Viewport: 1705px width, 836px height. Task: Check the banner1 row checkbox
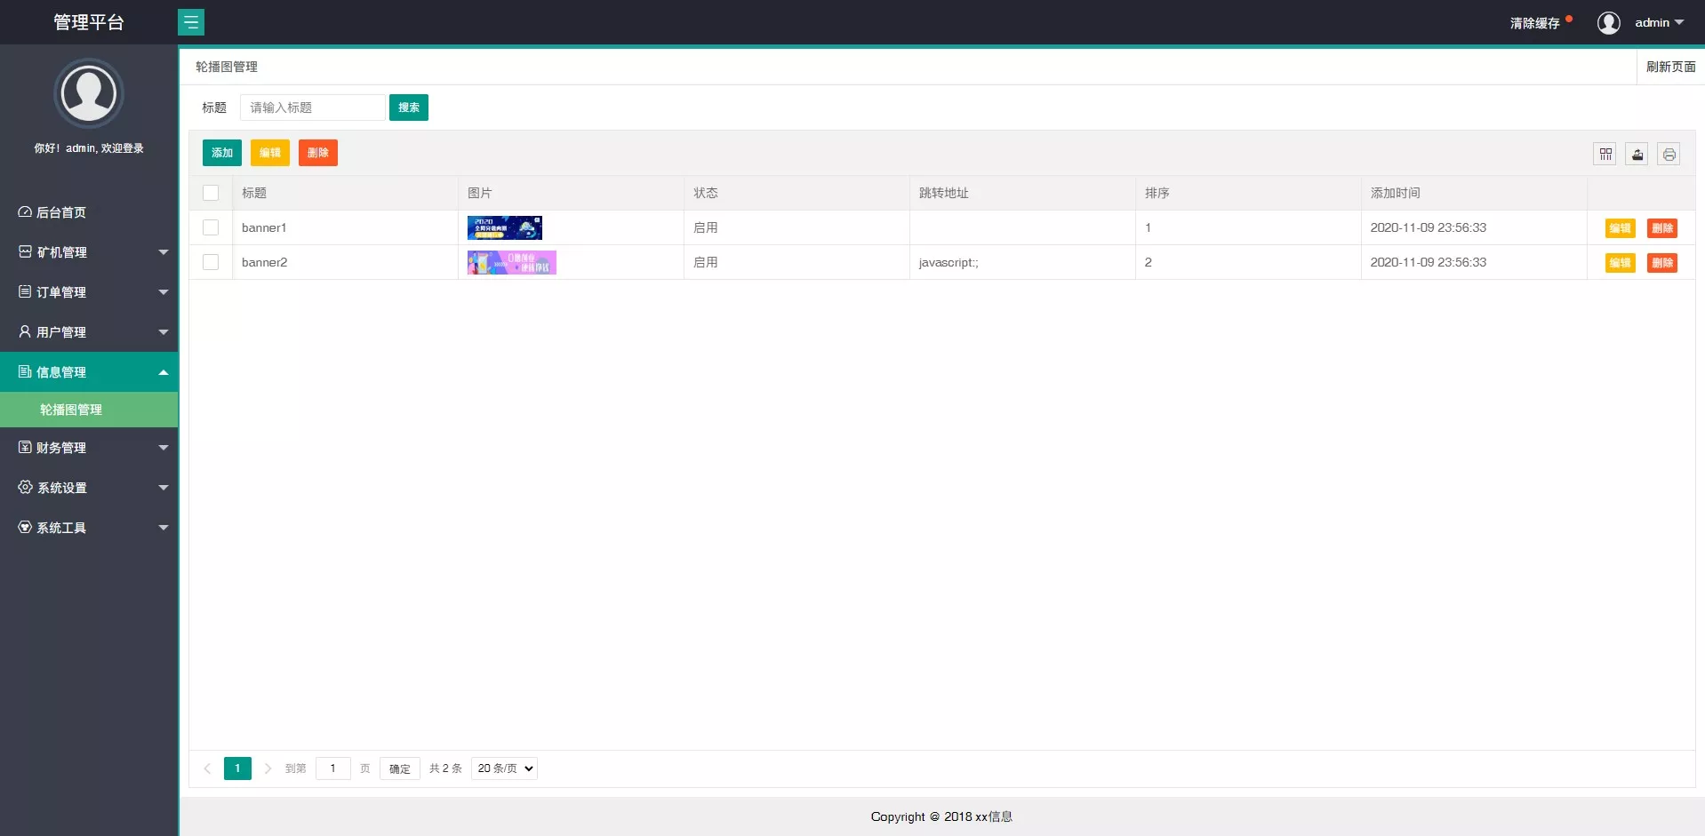pyautogui.click(x=211, y=227)
